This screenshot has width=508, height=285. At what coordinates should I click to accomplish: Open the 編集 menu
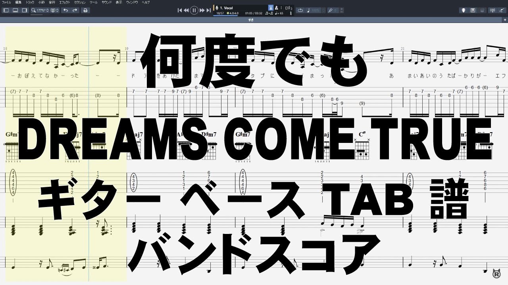pos(18,2)
